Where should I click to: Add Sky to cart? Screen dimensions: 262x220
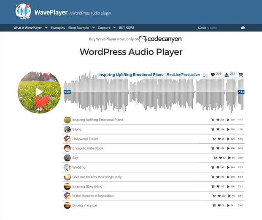coord(215,158)
